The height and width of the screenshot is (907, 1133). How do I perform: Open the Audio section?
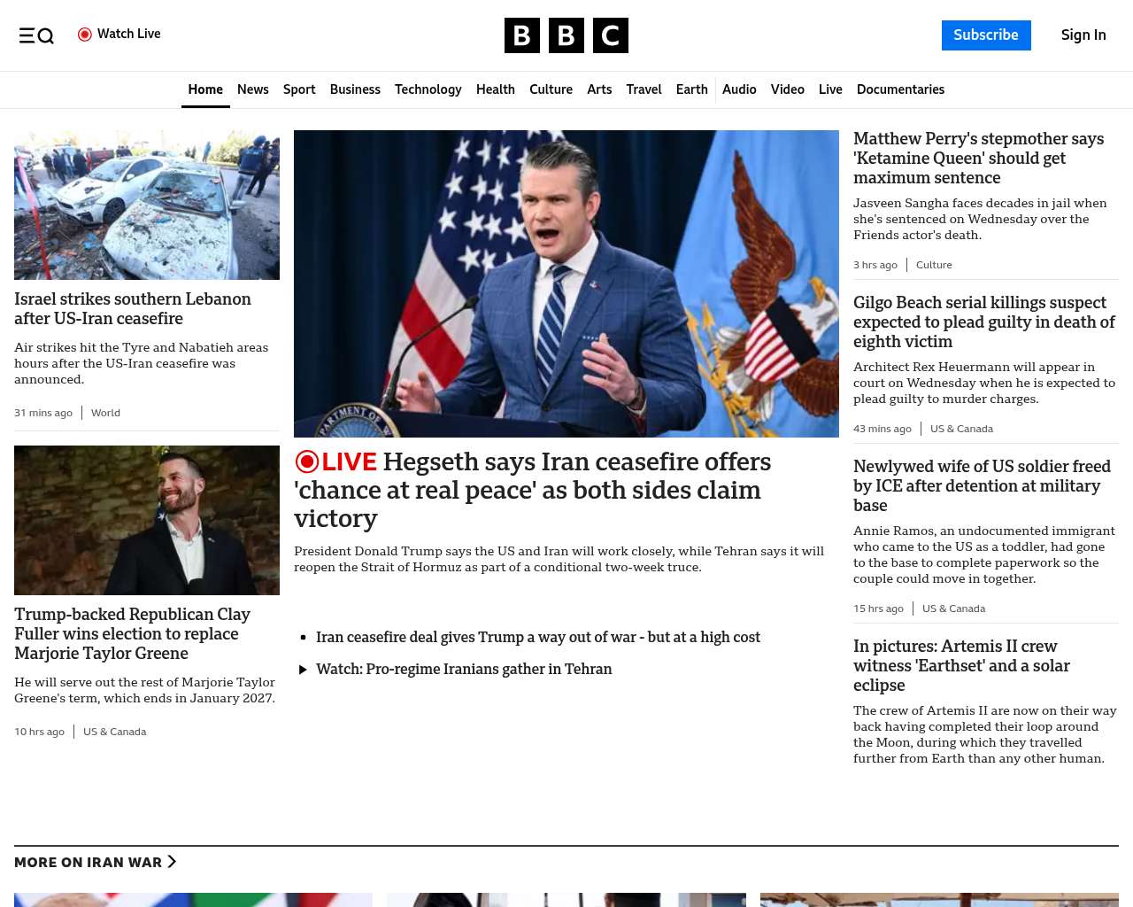[739, 89]
